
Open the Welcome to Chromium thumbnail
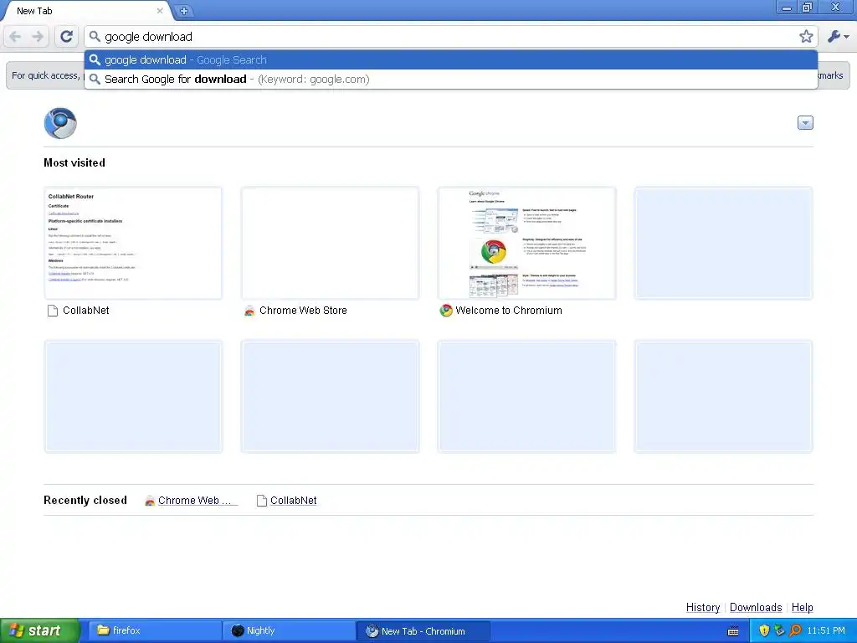coord(527,244)
